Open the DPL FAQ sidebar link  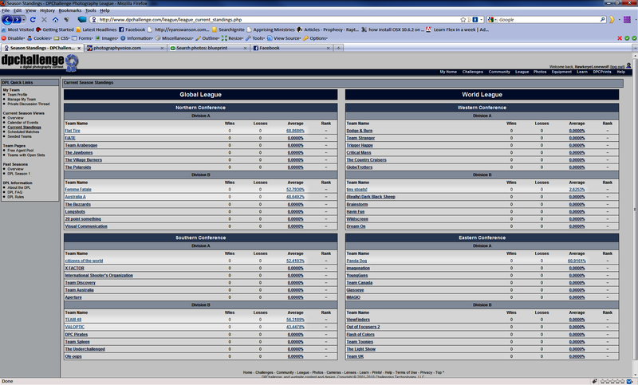pos(14,192)
